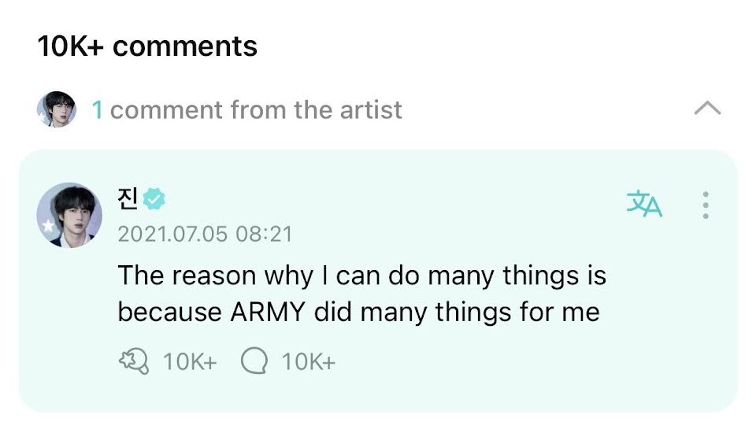The width and height of the screenshot is (756, 425).
Task: Tap the cheer reaction icon
Action: pyautogui.click(x=132, y=362)
